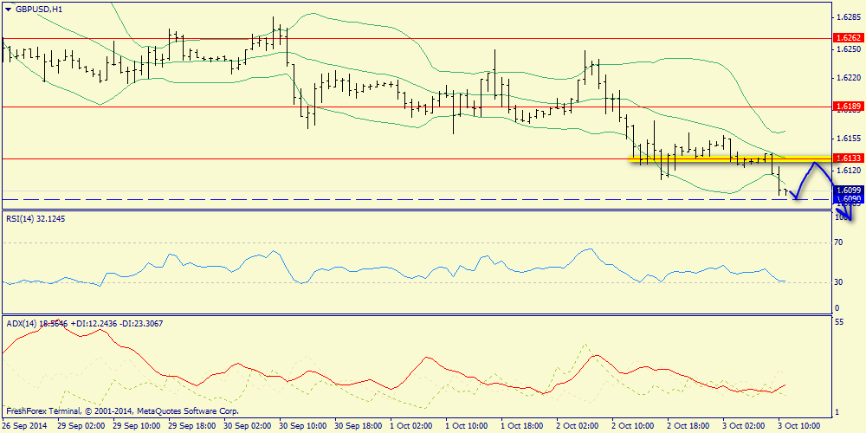Click the 2 Oct 02:00 time label
The height and width of the screenshot is (433, 866).
[x=577, y=426]
